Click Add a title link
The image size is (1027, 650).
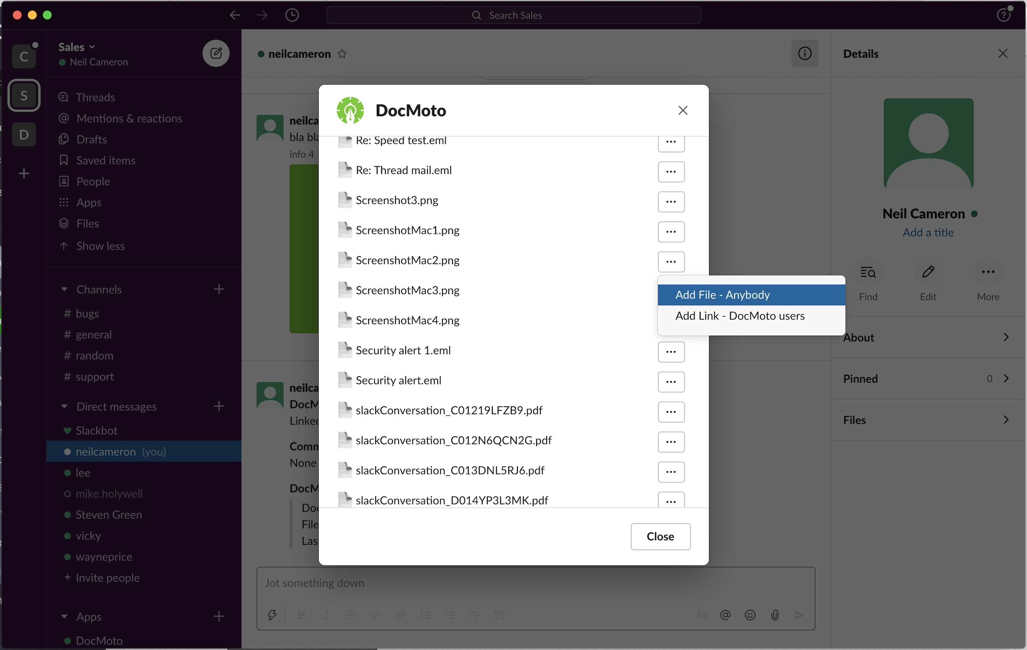click(928, 233)
